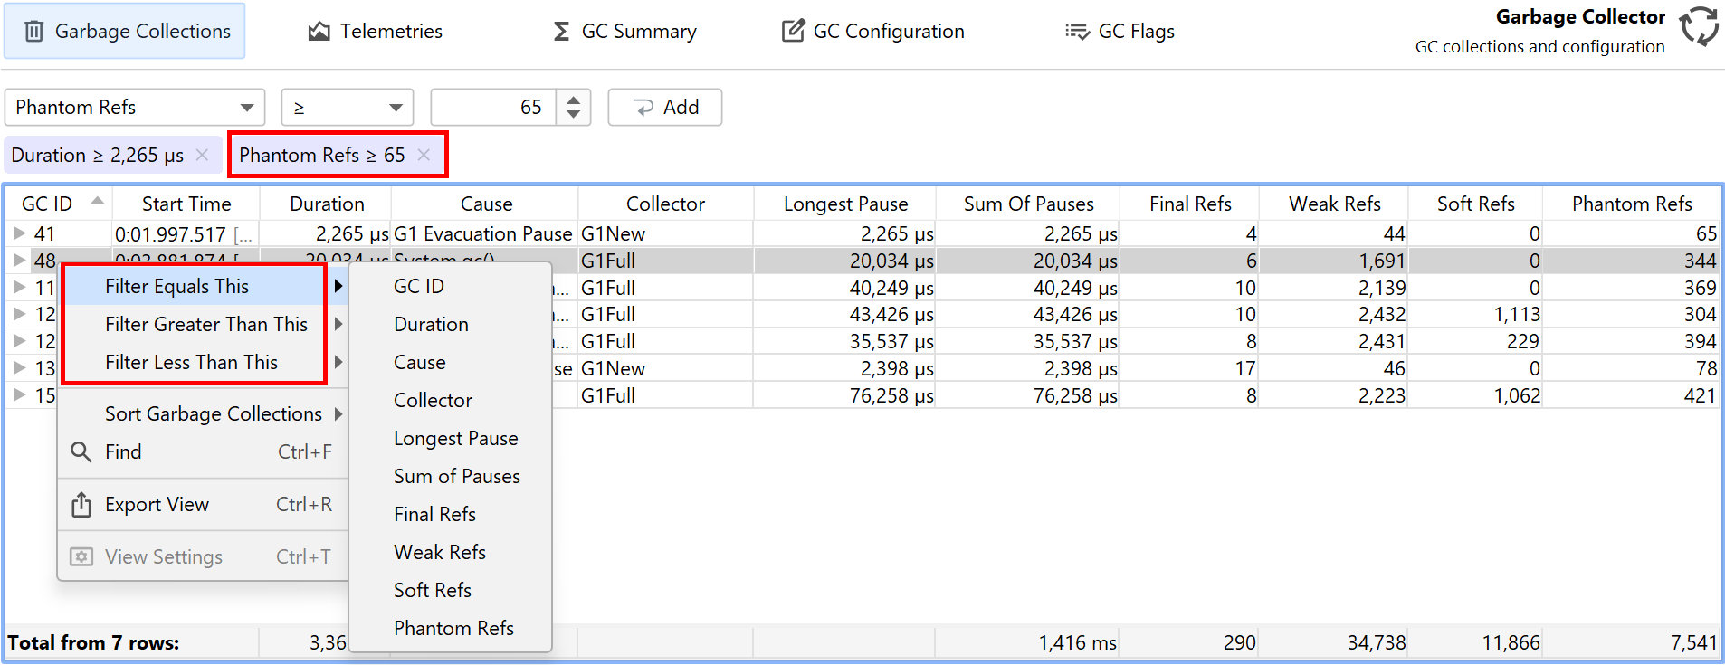
Task: Click the GC Flags list icon
Action: pyautogui.click(x=1076, y=32)
